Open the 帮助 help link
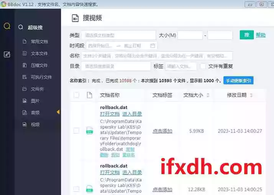The height and width of the screenshot is (195, 274). 261,35
